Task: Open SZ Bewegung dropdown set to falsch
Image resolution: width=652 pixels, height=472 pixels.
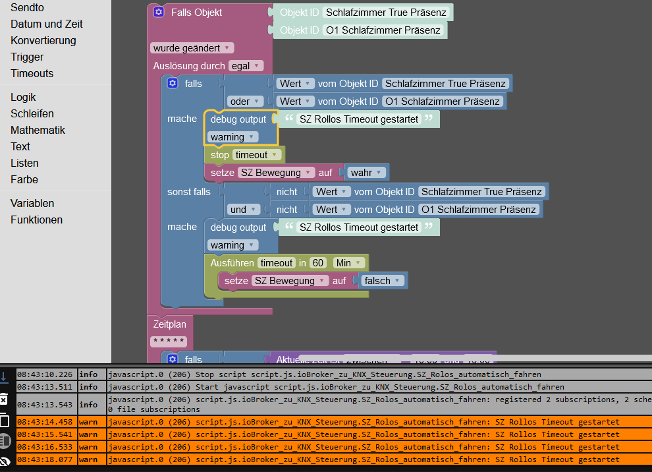Action: (290, 281)
